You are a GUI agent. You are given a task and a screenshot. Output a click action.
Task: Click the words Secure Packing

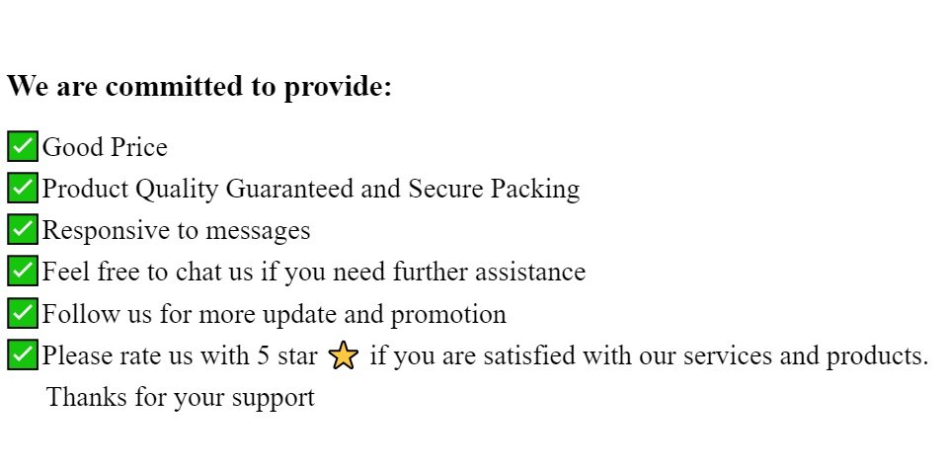(x=494, y=190)
